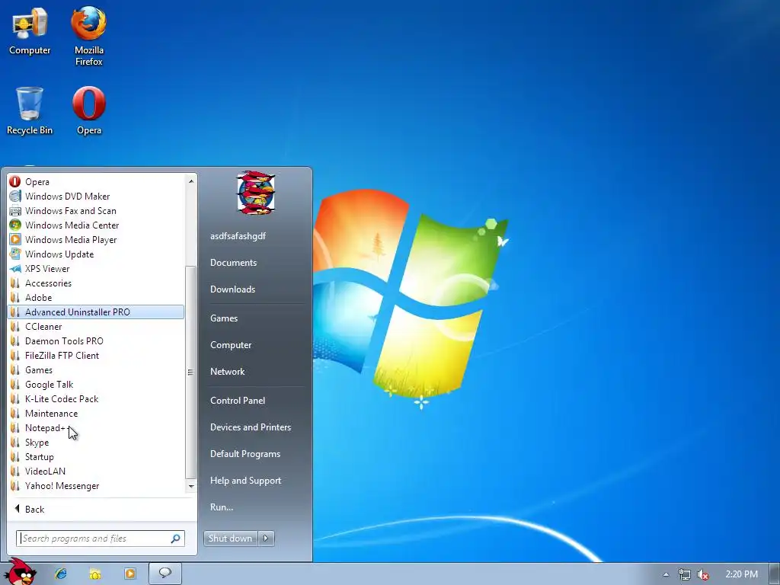Viewport: 780px width, 585px height.
Task: Open Default Programs
Action: tap(245, 454)
